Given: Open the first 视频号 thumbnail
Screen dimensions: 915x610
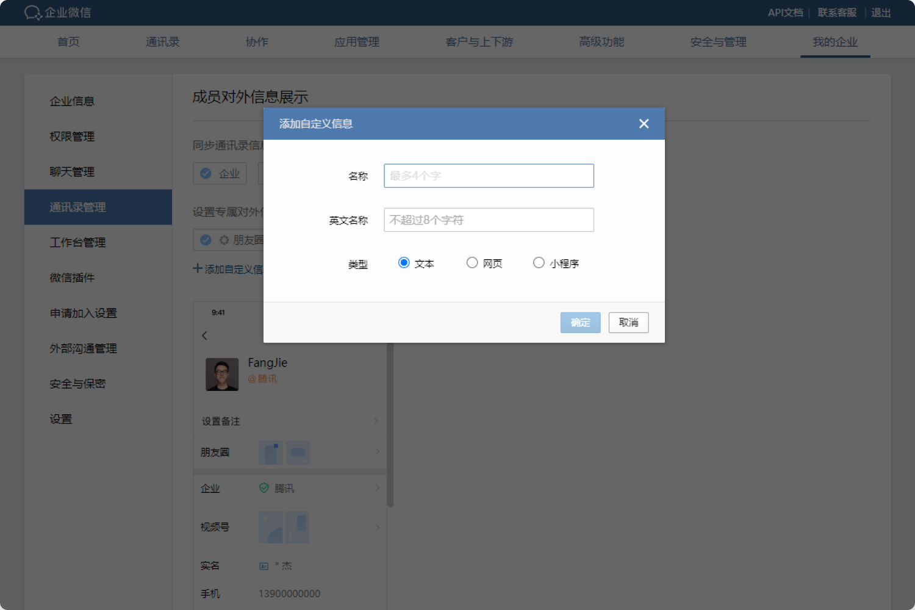Looking at the screenshot, I should [271, 527].
